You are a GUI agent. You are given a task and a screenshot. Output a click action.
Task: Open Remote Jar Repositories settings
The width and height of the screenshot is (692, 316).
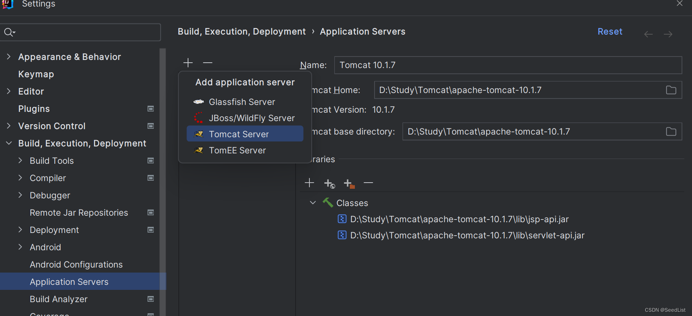click(79, 213)
